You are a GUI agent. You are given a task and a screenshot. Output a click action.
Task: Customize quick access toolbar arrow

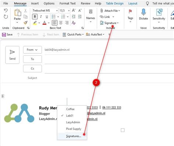coord(109,35)
